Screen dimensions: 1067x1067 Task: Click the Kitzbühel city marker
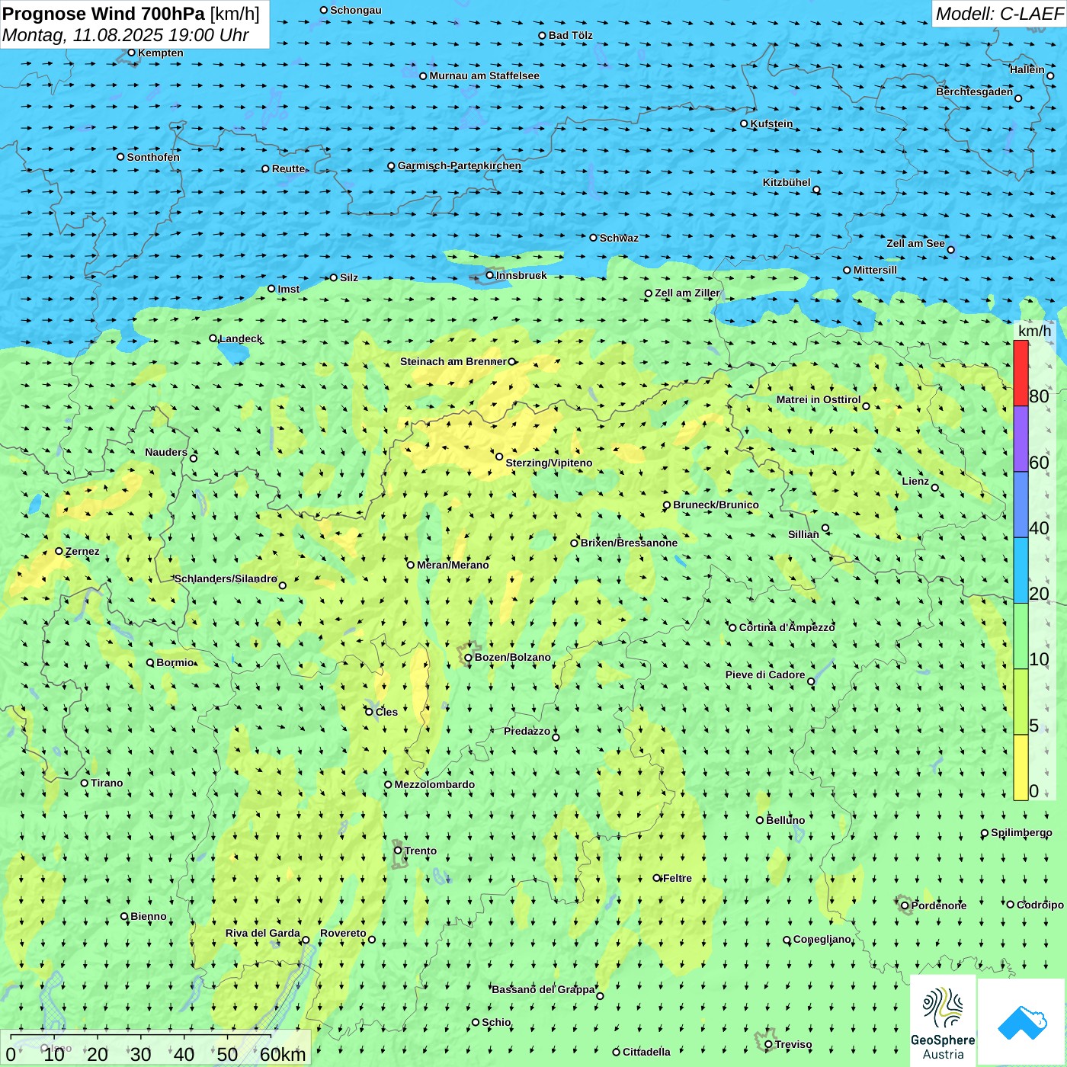click(x=816, y=190)
